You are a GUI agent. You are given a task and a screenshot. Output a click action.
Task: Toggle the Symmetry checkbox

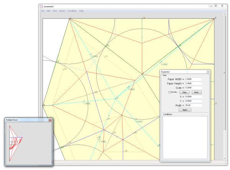tap(170, 92)
